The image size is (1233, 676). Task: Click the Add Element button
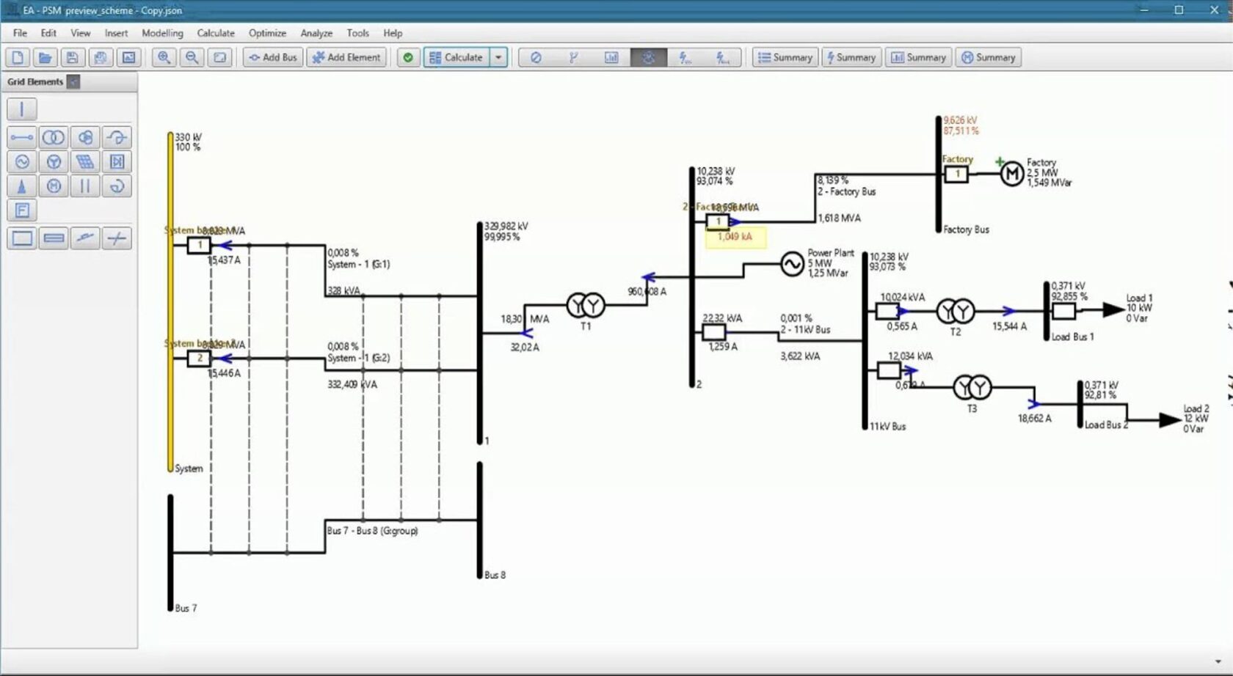click(346, 57)
